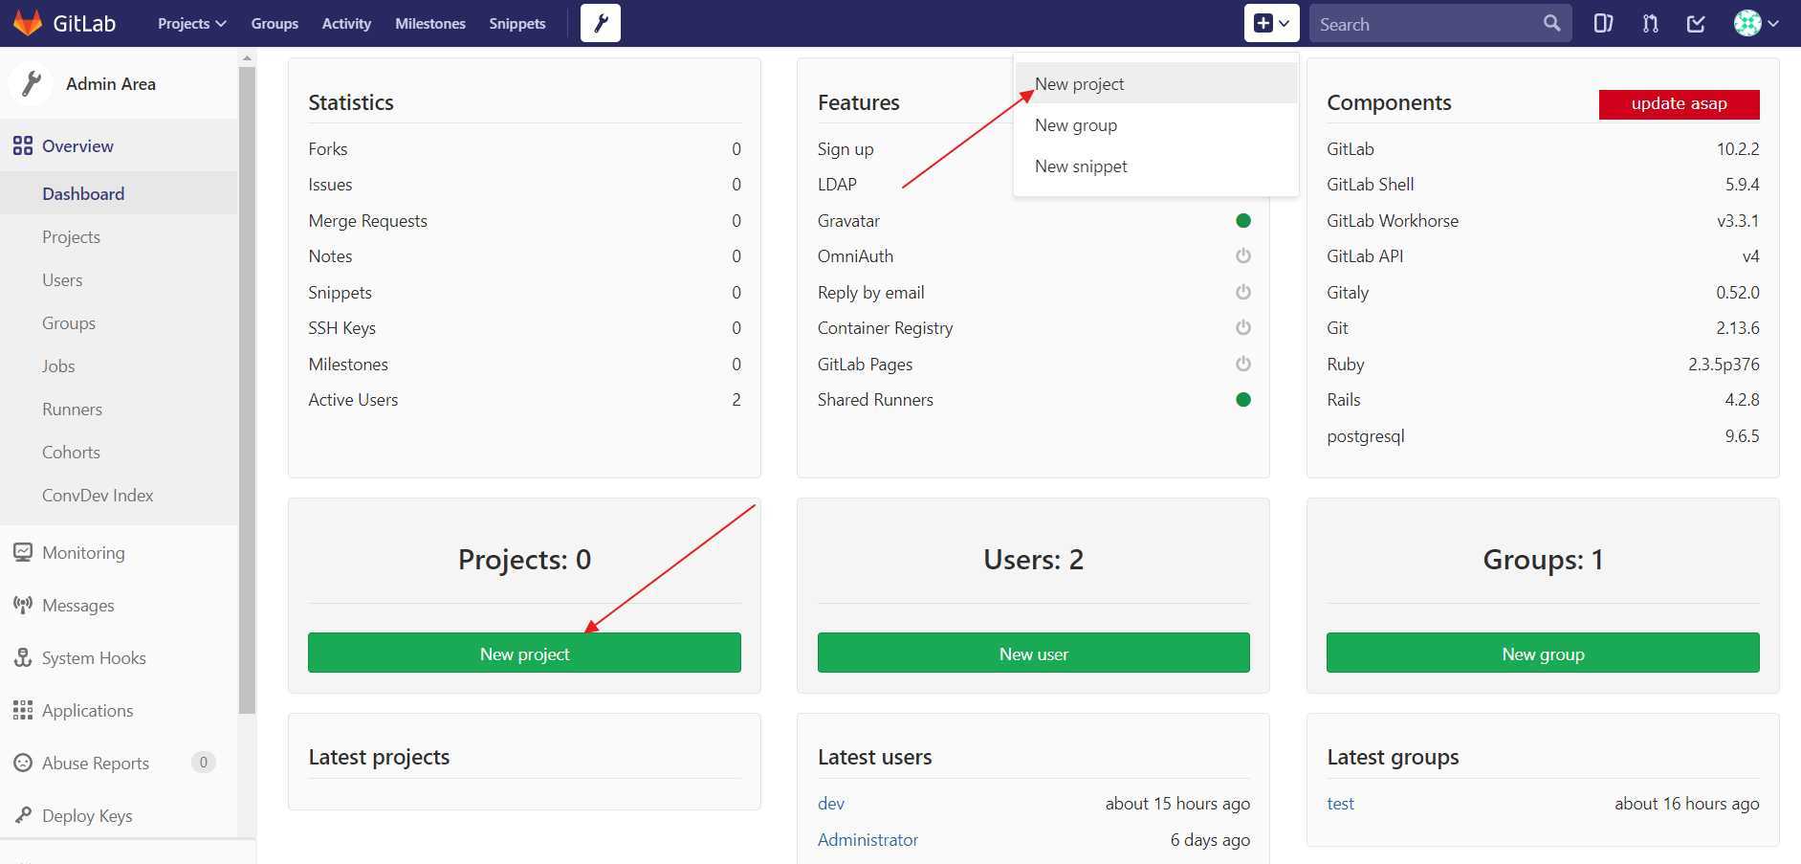Open the Admin Area wrench icon in navbar

click(601, 23)
